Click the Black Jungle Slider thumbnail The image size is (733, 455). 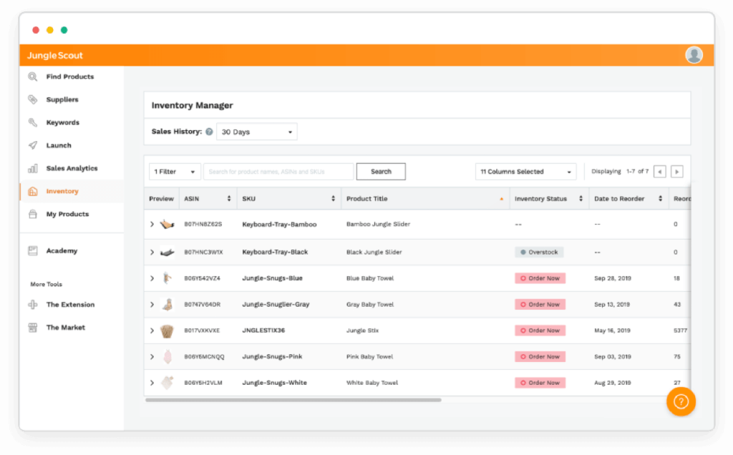[167, 253]
